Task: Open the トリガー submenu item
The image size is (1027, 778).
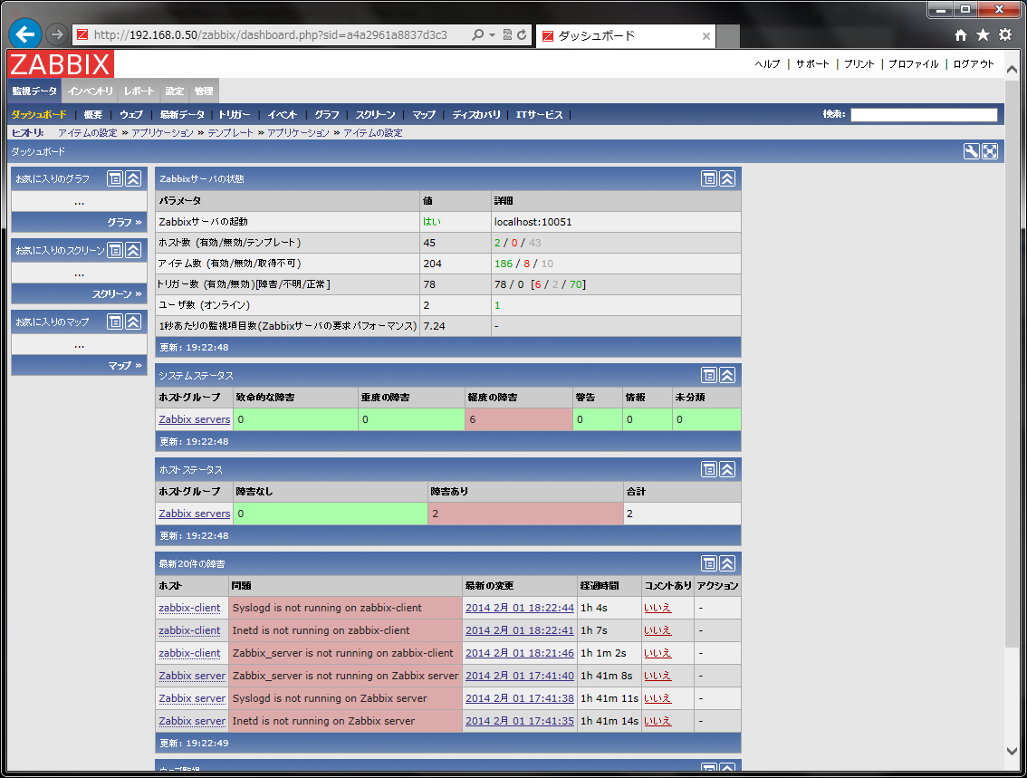Action: coord(235,115)
